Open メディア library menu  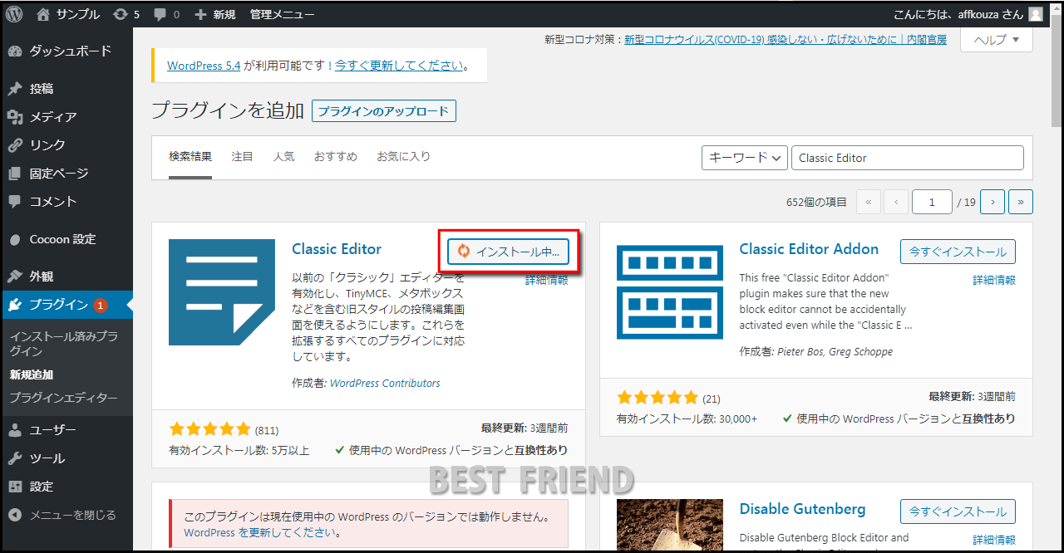66,117
